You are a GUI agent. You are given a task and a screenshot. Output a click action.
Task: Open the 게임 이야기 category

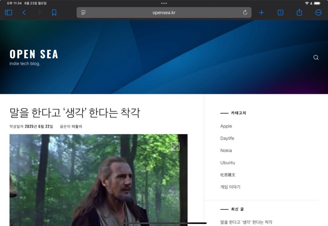pos(230,187)
